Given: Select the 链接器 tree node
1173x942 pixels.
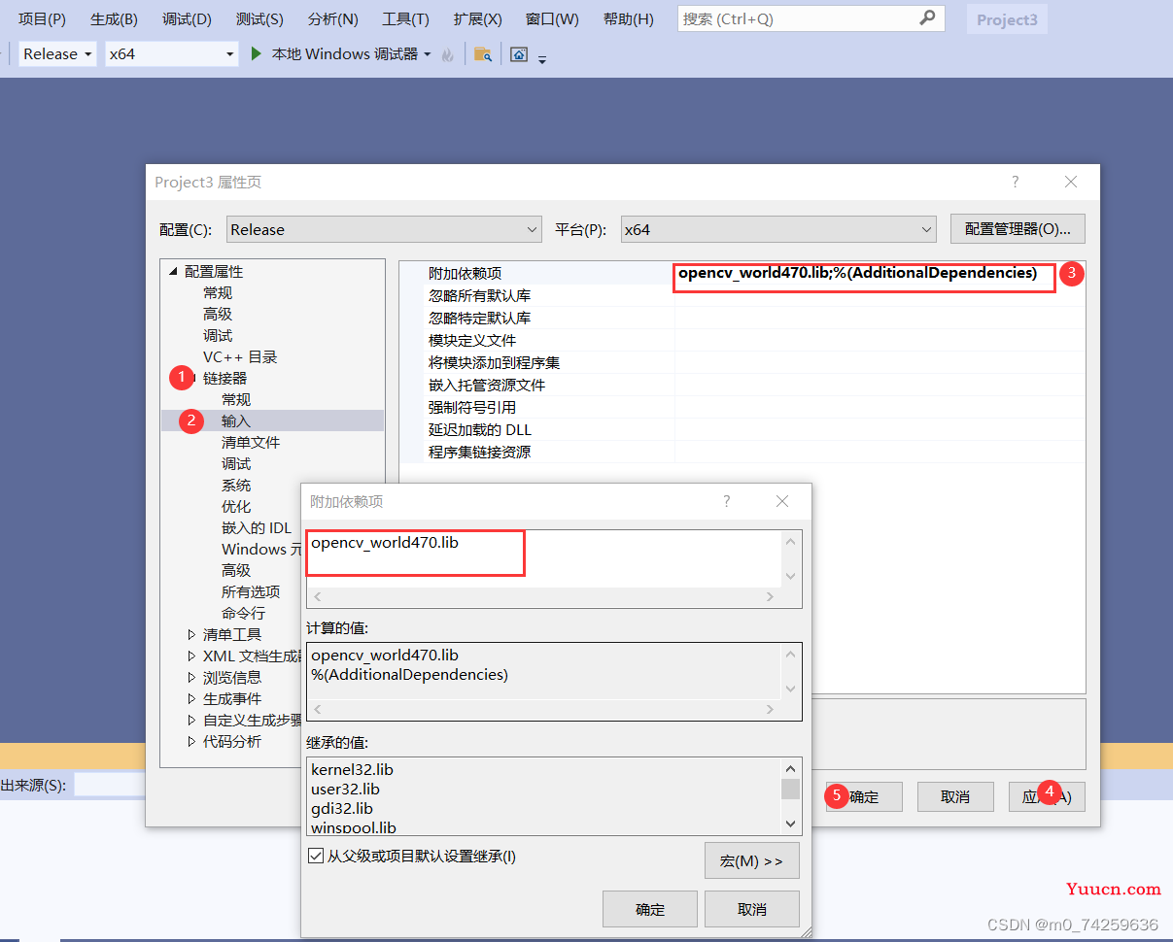Looking at the screenshot, I should pos(224,378).
